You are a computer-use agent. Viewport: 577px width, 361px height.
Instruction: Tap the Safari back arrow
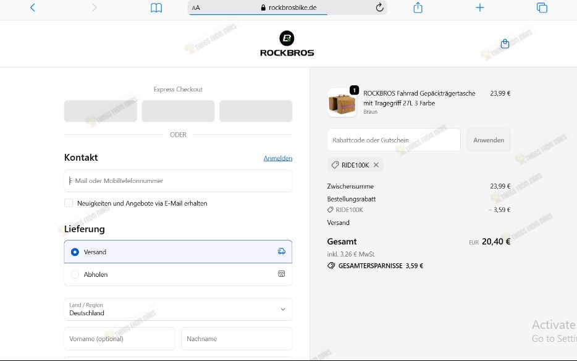pos(33,7)
